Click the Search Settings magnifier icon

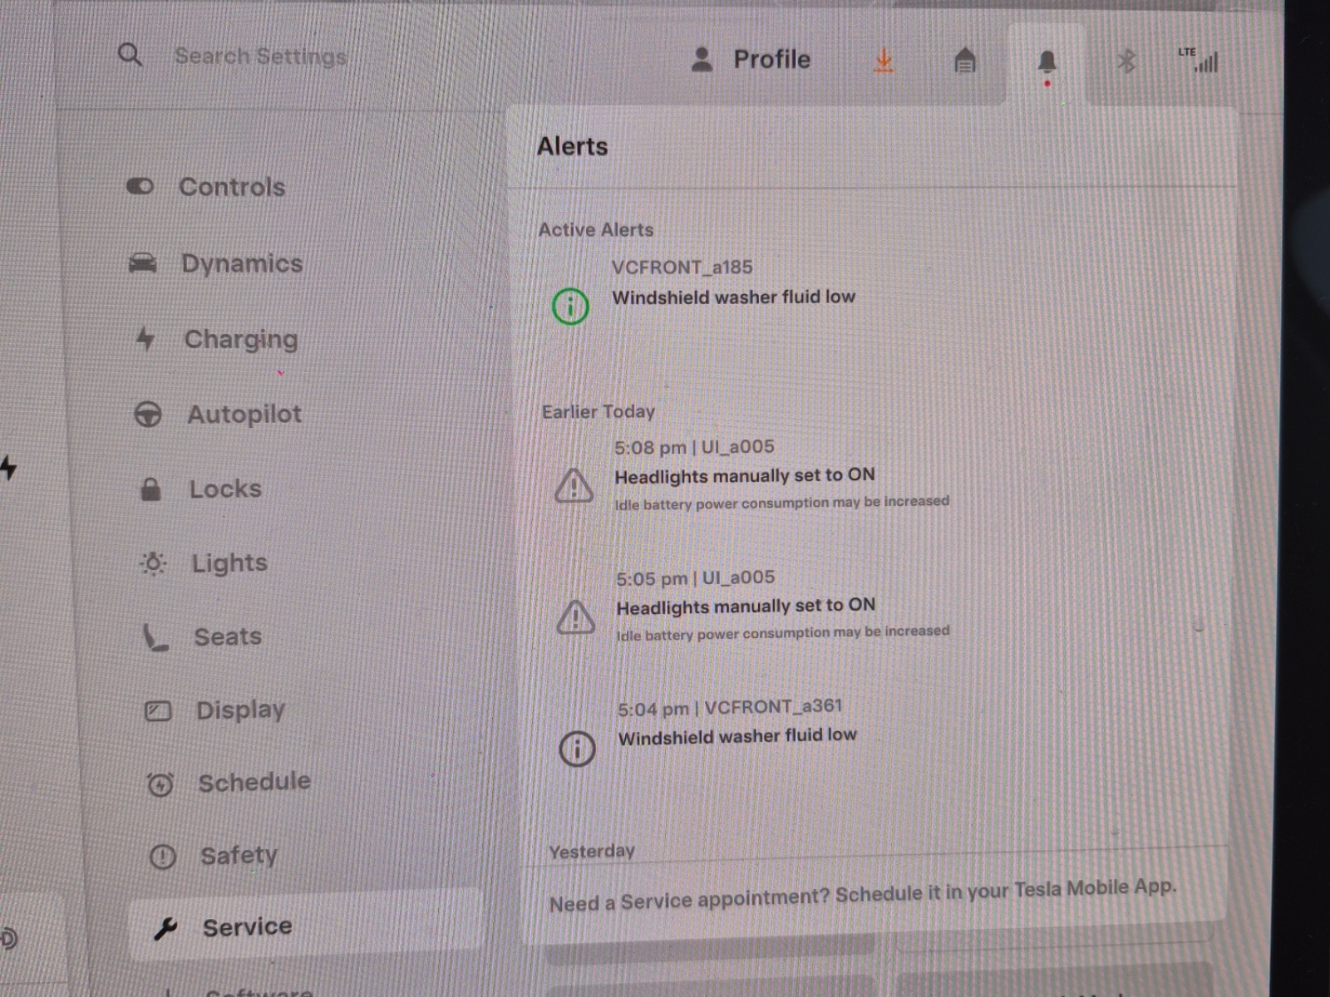click(130, 55)
